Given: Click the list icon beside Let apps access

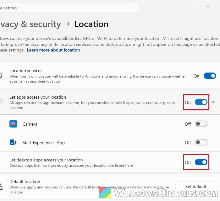Looking at the screenshot, I should [1, 102].
